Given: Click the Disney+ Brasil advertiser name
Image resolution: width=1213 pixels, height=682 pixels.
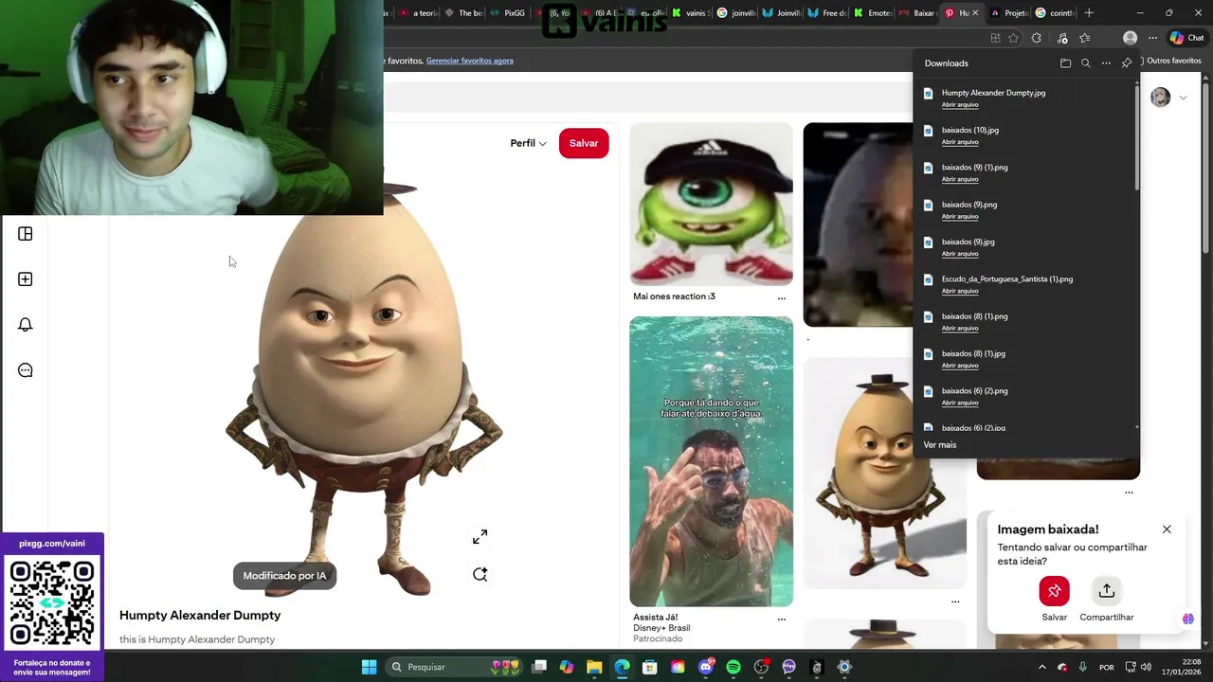Looking at the screenshot, I should click(x=661, y=628).
